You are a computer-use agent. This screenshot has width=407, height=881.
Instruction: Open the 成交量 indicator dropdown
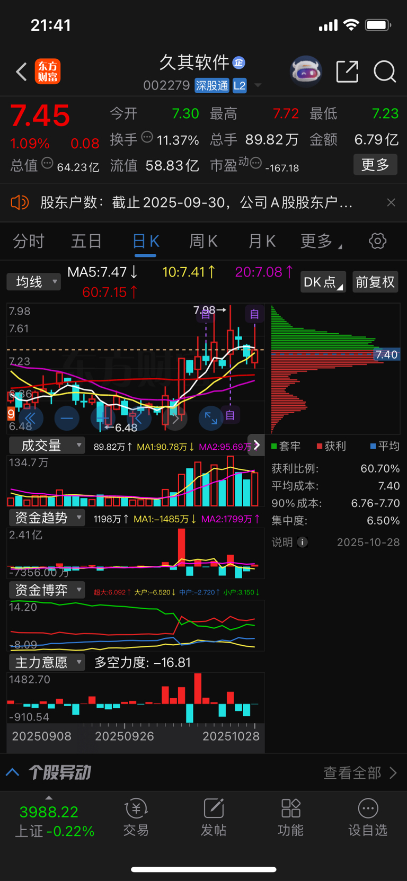pyautogui.click(x=47, y=446)
